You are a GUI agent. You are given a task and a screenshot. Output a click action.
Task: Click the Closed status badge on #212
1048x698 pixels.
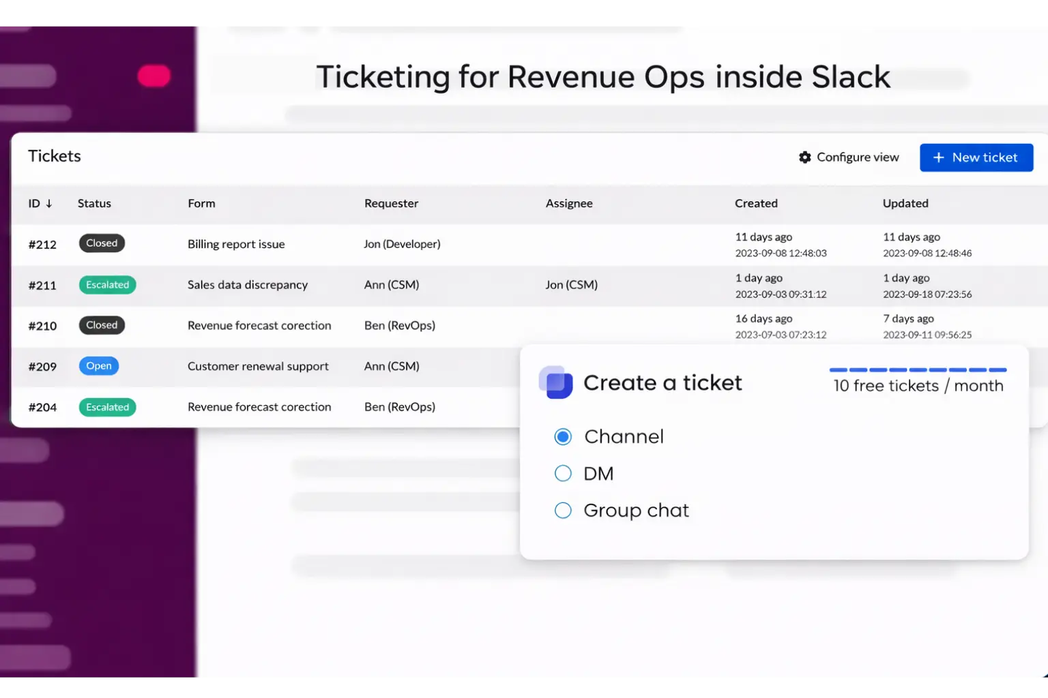click(x=102, y=243)
